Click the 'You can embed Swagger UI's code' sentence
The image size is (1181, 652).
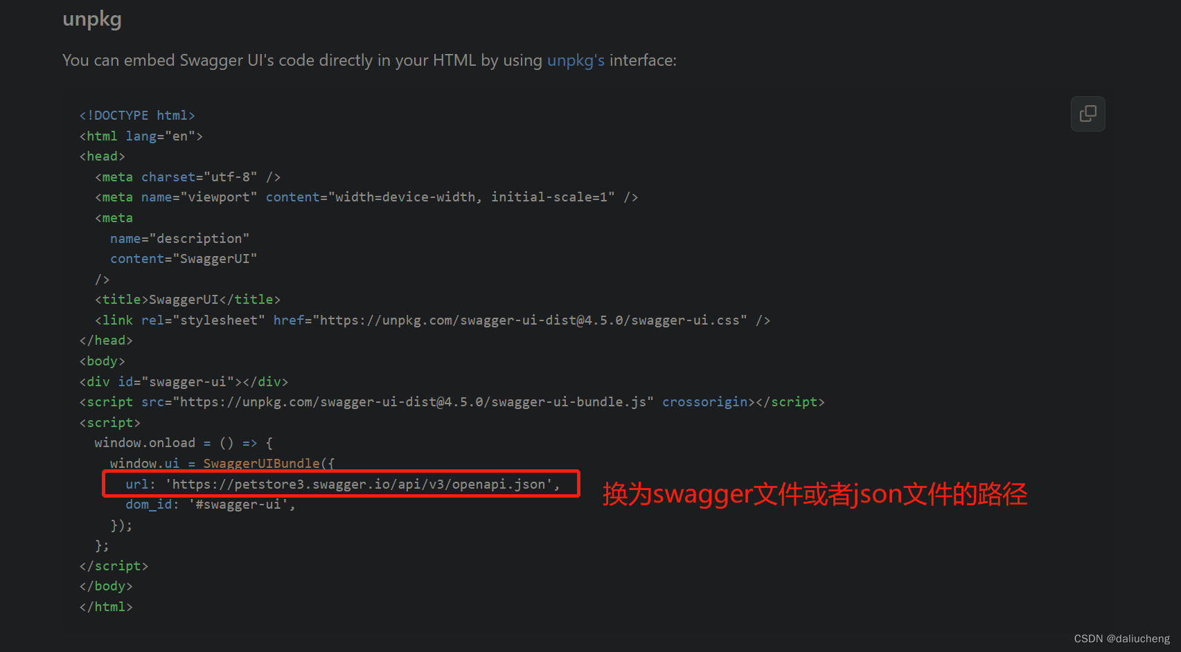tap(369, 61)
